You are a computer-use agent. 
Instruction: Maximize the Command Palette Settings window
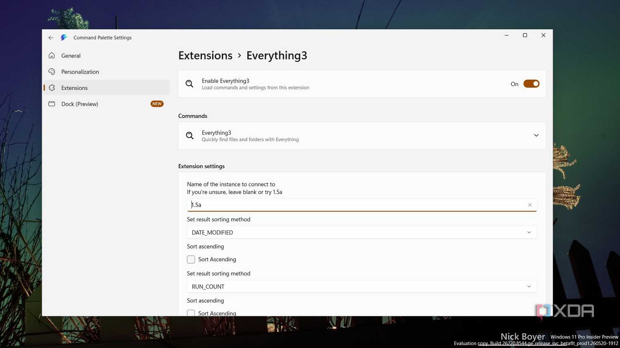pyautogui.click(x=525, y=35)
